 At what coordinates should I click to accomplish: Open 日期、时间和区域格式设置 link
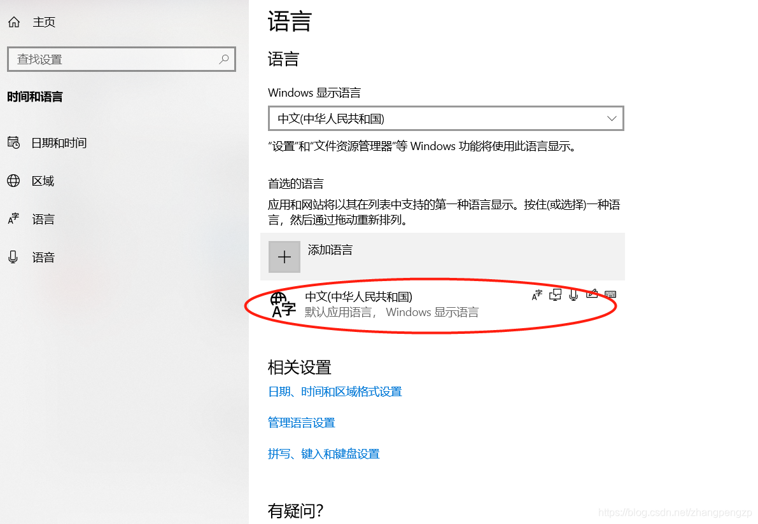pos(335,392)
